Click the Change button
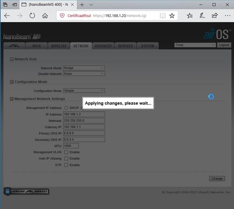This screenshot has height=209, width=234. click(217, 178)
